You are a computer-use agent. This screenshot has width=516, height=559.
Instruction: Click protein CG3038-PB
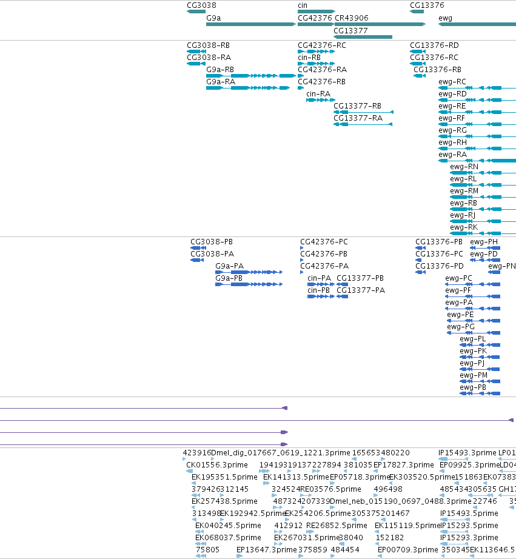(212, 242)
